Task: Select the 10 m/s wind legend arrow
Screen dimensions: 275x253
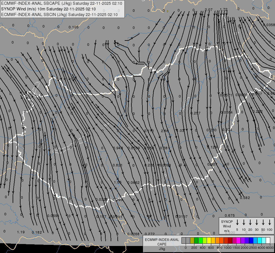Action: pyautogui.click(x=244, y=222)
